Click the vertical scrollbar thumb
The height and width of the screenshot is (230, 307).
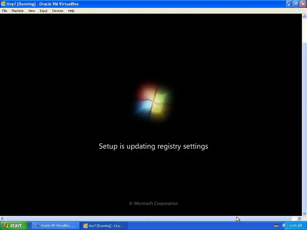[304, 127]
